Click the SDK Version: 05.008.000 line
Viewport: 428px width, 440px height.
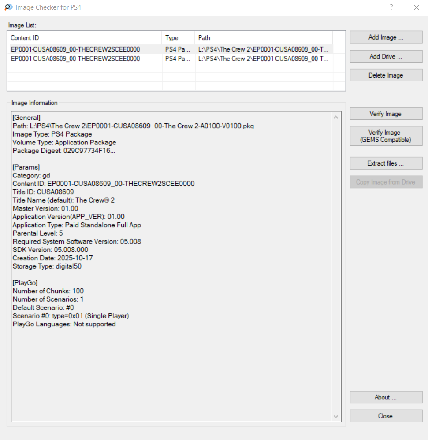[x=51, y=250]
